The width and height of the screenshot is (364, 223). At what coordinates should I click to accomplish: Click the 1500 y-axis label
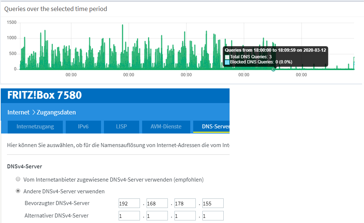[x=12, y=22]
